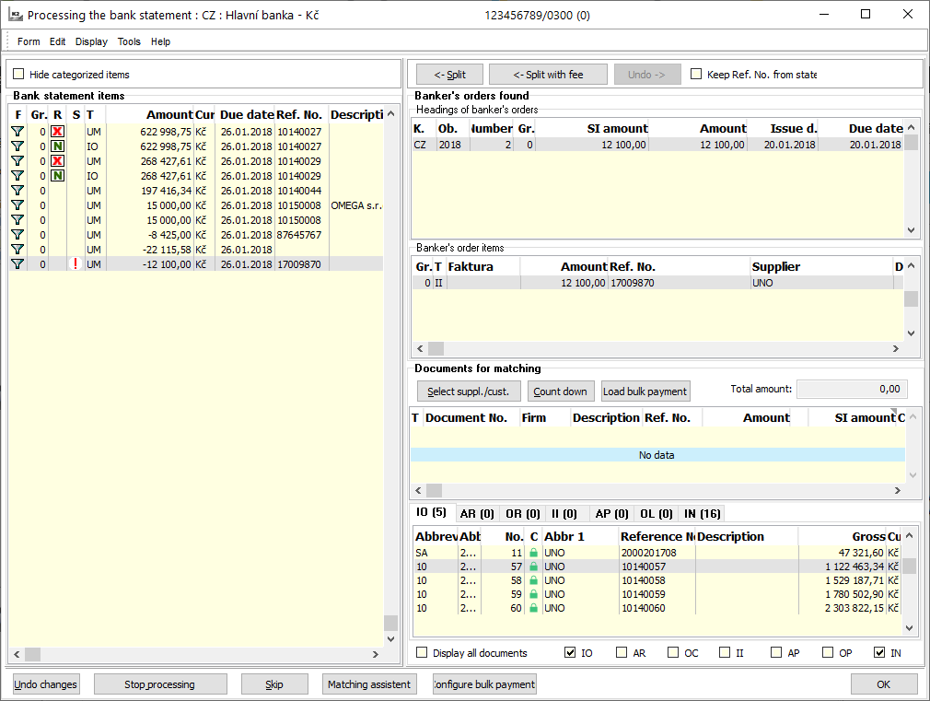The height and width of the screenshot is (701, 930).
Task: Uncheck the IN document type checkbox
Action: pyautogui.click(x=879, y=652)
